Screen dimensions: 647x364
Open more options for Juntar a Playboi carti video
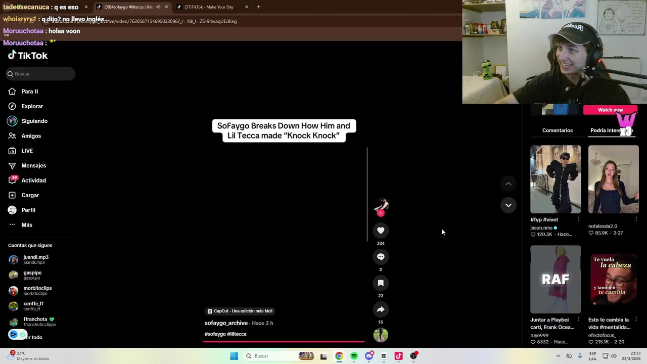578,320
